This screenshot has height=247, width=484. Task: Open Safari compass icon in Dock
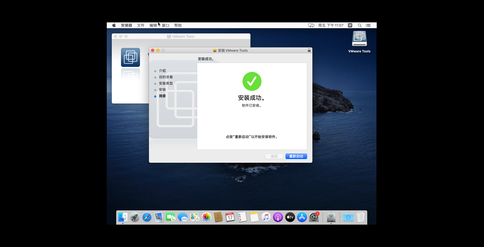147,217
